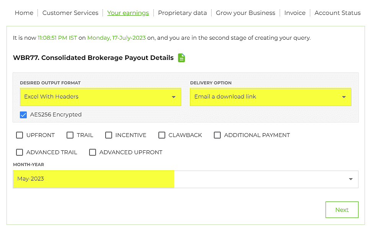Open the Customer Services menu
The height and width of the screenshot is (237, 373).
tap(70, 13)
